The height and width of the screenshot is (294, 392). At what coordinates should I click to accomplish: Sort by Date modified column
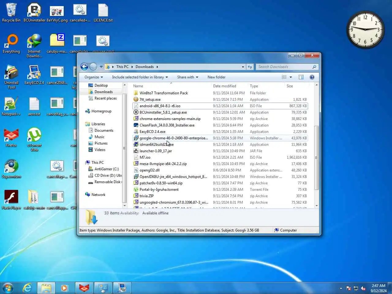point(229,86)
